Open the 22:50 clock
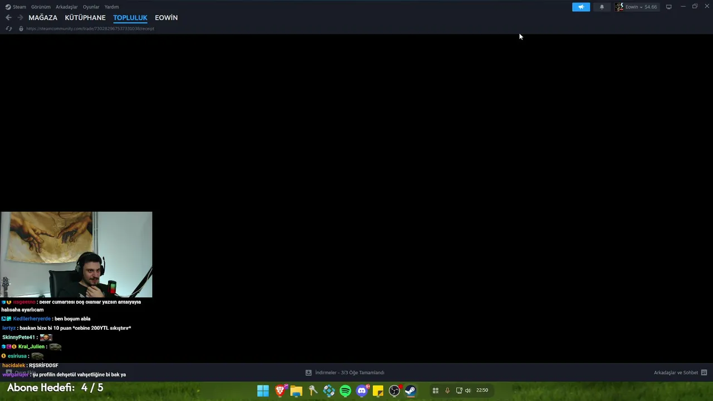 pos(482,390)
